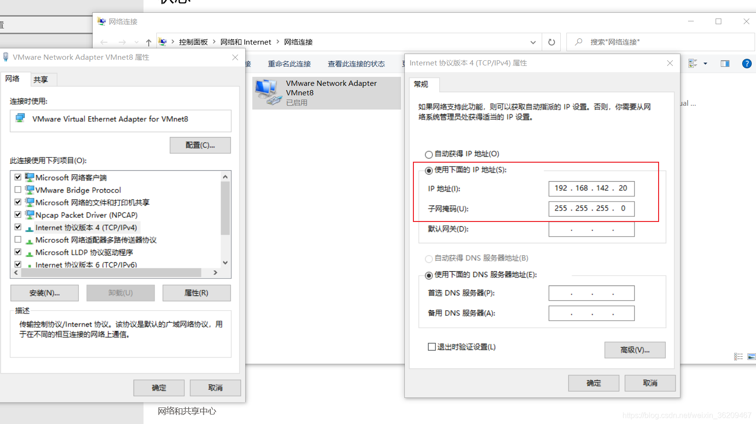Select the VMware Network Adapter VMnet8 icon
Viewport: 756px width, 424px height.
click(269, 92)
